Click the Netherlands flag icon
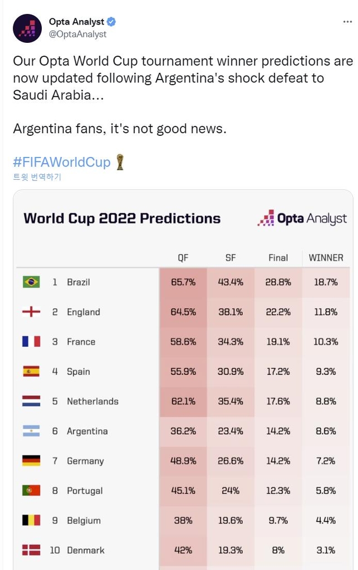358x570 pixels. pyautogui.click(x=31, y=401)
